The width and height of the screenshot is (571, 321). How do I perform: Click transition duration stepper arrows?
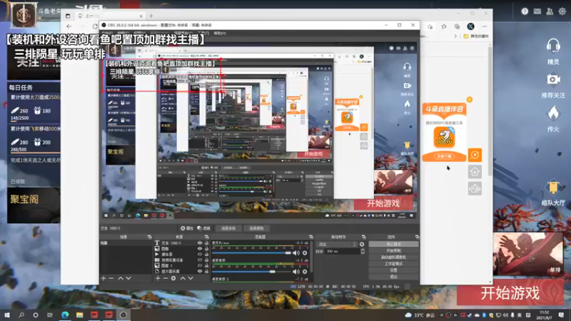click(x=363, y=251)
